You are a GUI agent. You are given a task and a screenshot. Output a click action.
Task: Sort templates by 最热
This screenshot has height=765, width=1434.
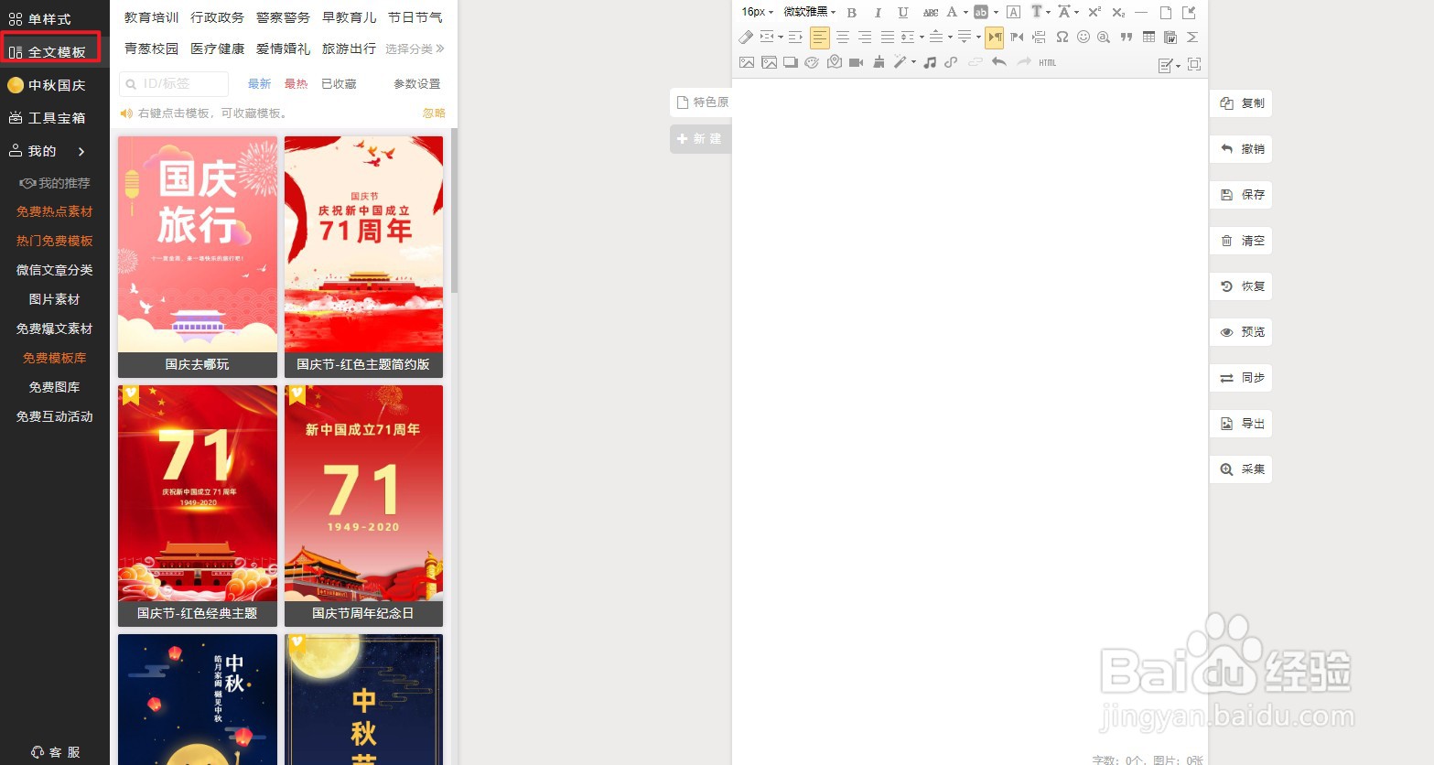[296, 83]
